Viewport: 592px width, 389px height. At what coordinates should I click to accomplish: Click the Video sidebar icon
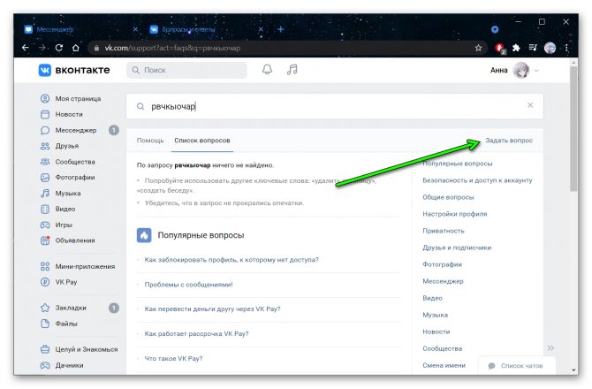tap(45, 209)
